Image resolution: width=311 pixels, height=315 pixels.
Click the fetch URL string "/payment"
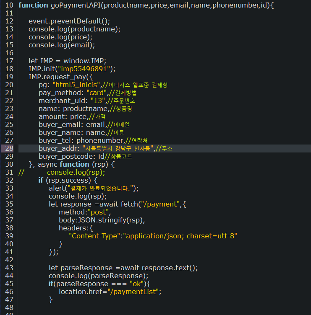(160, 204)
